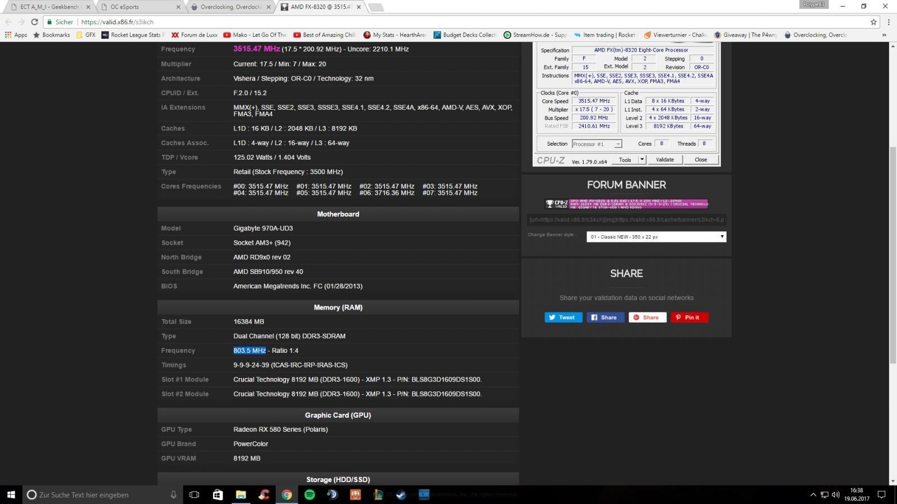Image resolution: width=897 pixels, height=504 pixels.
Task: Open the Hearthstone taskbar icon
Action: click(x=355, y=494)
